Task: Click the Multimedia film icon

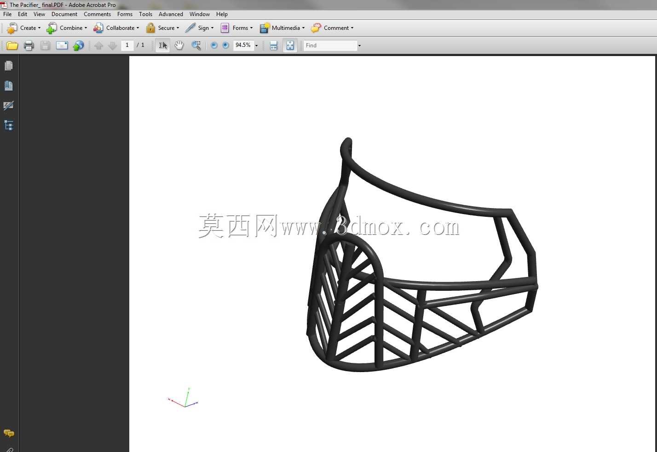Action: (264, 28)
